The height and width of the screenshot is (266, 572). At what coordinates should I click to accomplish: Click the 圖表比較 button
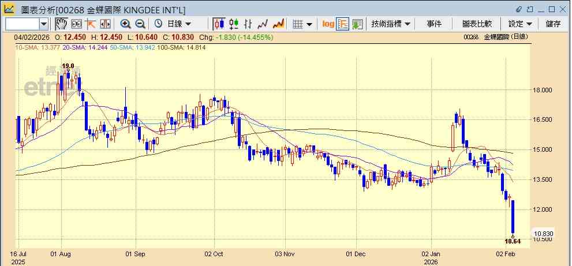pyautogui.click(x=477, y=24)
